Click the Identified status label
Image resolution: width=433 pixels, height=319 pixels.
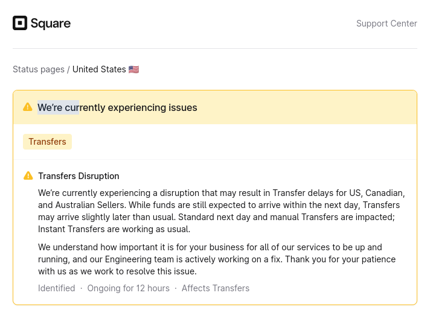(57, 288)
